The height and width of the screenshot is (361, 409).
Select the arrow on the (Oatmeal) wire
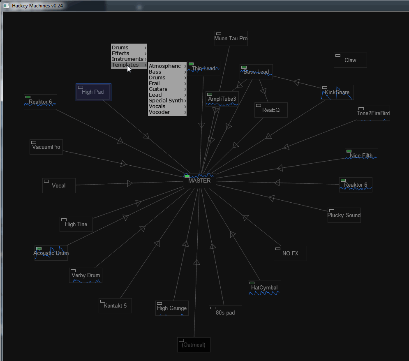(196, 262)
